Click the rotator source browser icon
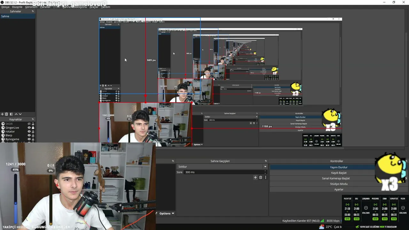The image size is (409, 230). point(3,131)
